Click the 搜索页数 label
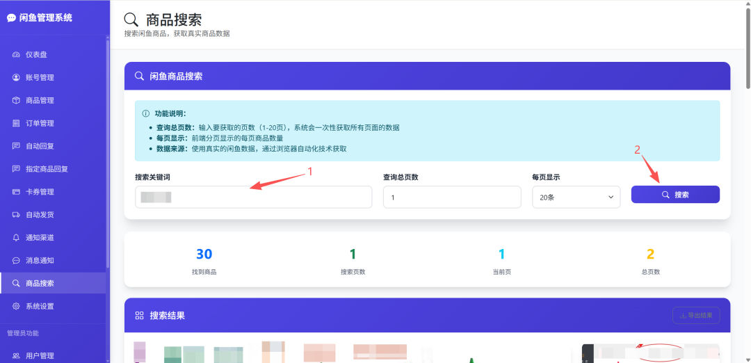The image size is (751, 363). 353,271
